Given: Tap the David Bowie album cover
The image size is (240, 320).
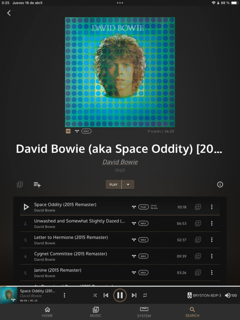Looking at the screenshot, I should click(x=120, y=72).
